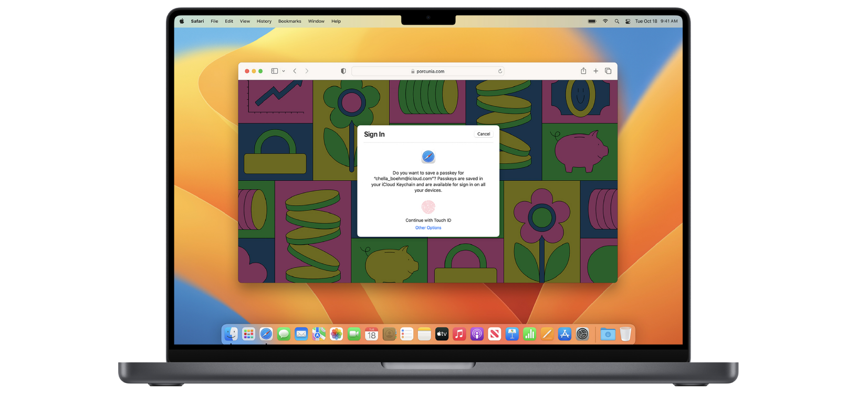Open the Help menu
This screenshot has height=394, width=857.
coord(336,22)
